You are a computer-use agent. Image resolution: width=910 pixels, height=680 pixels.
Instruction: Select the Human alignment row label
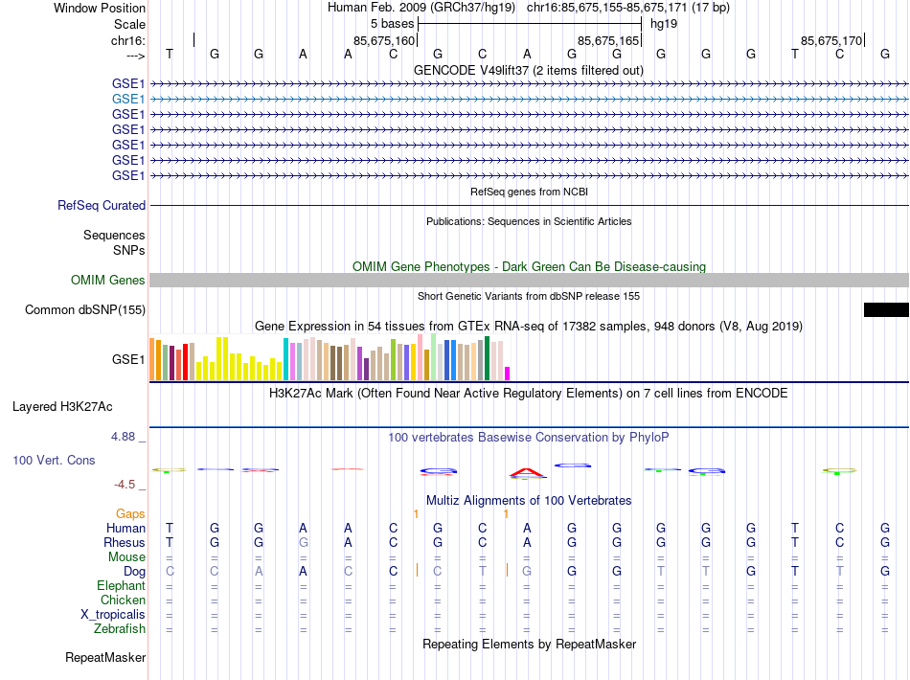click(x=125, y=528)
